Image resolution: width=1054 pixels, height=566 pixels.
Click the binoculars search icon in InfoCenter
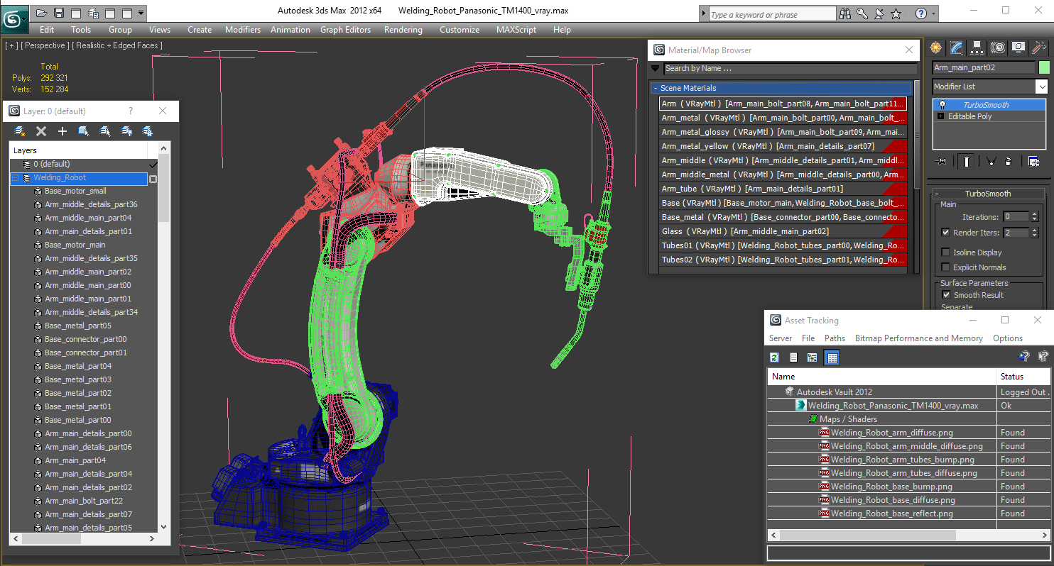845,13
